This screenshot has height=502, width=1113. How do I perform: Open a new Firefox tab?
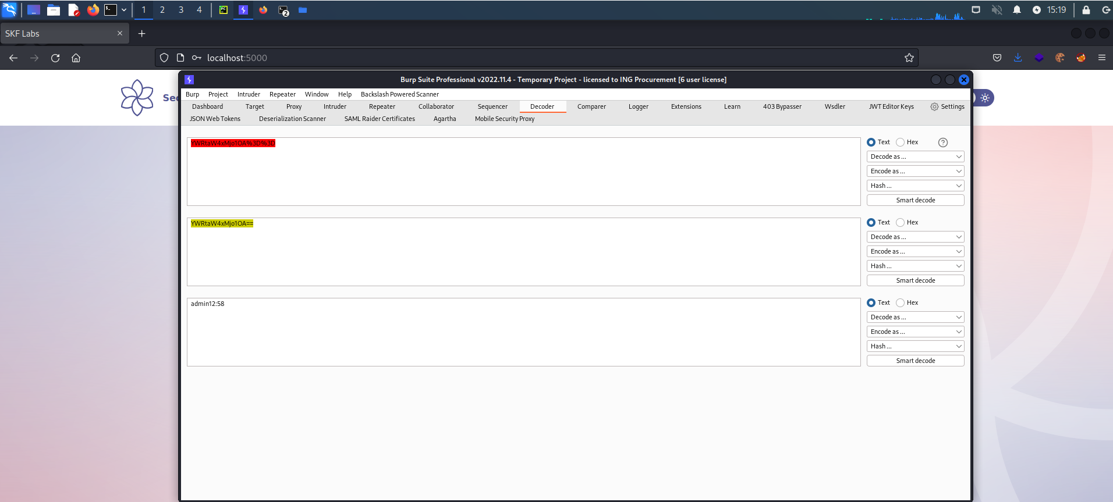[141, 34]
